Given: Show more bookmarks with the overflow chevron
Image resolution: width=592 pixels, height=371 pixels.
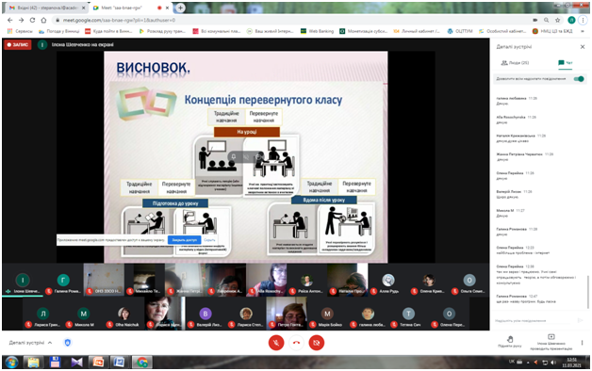Looking at the screenshot, I should click(583, 31).
